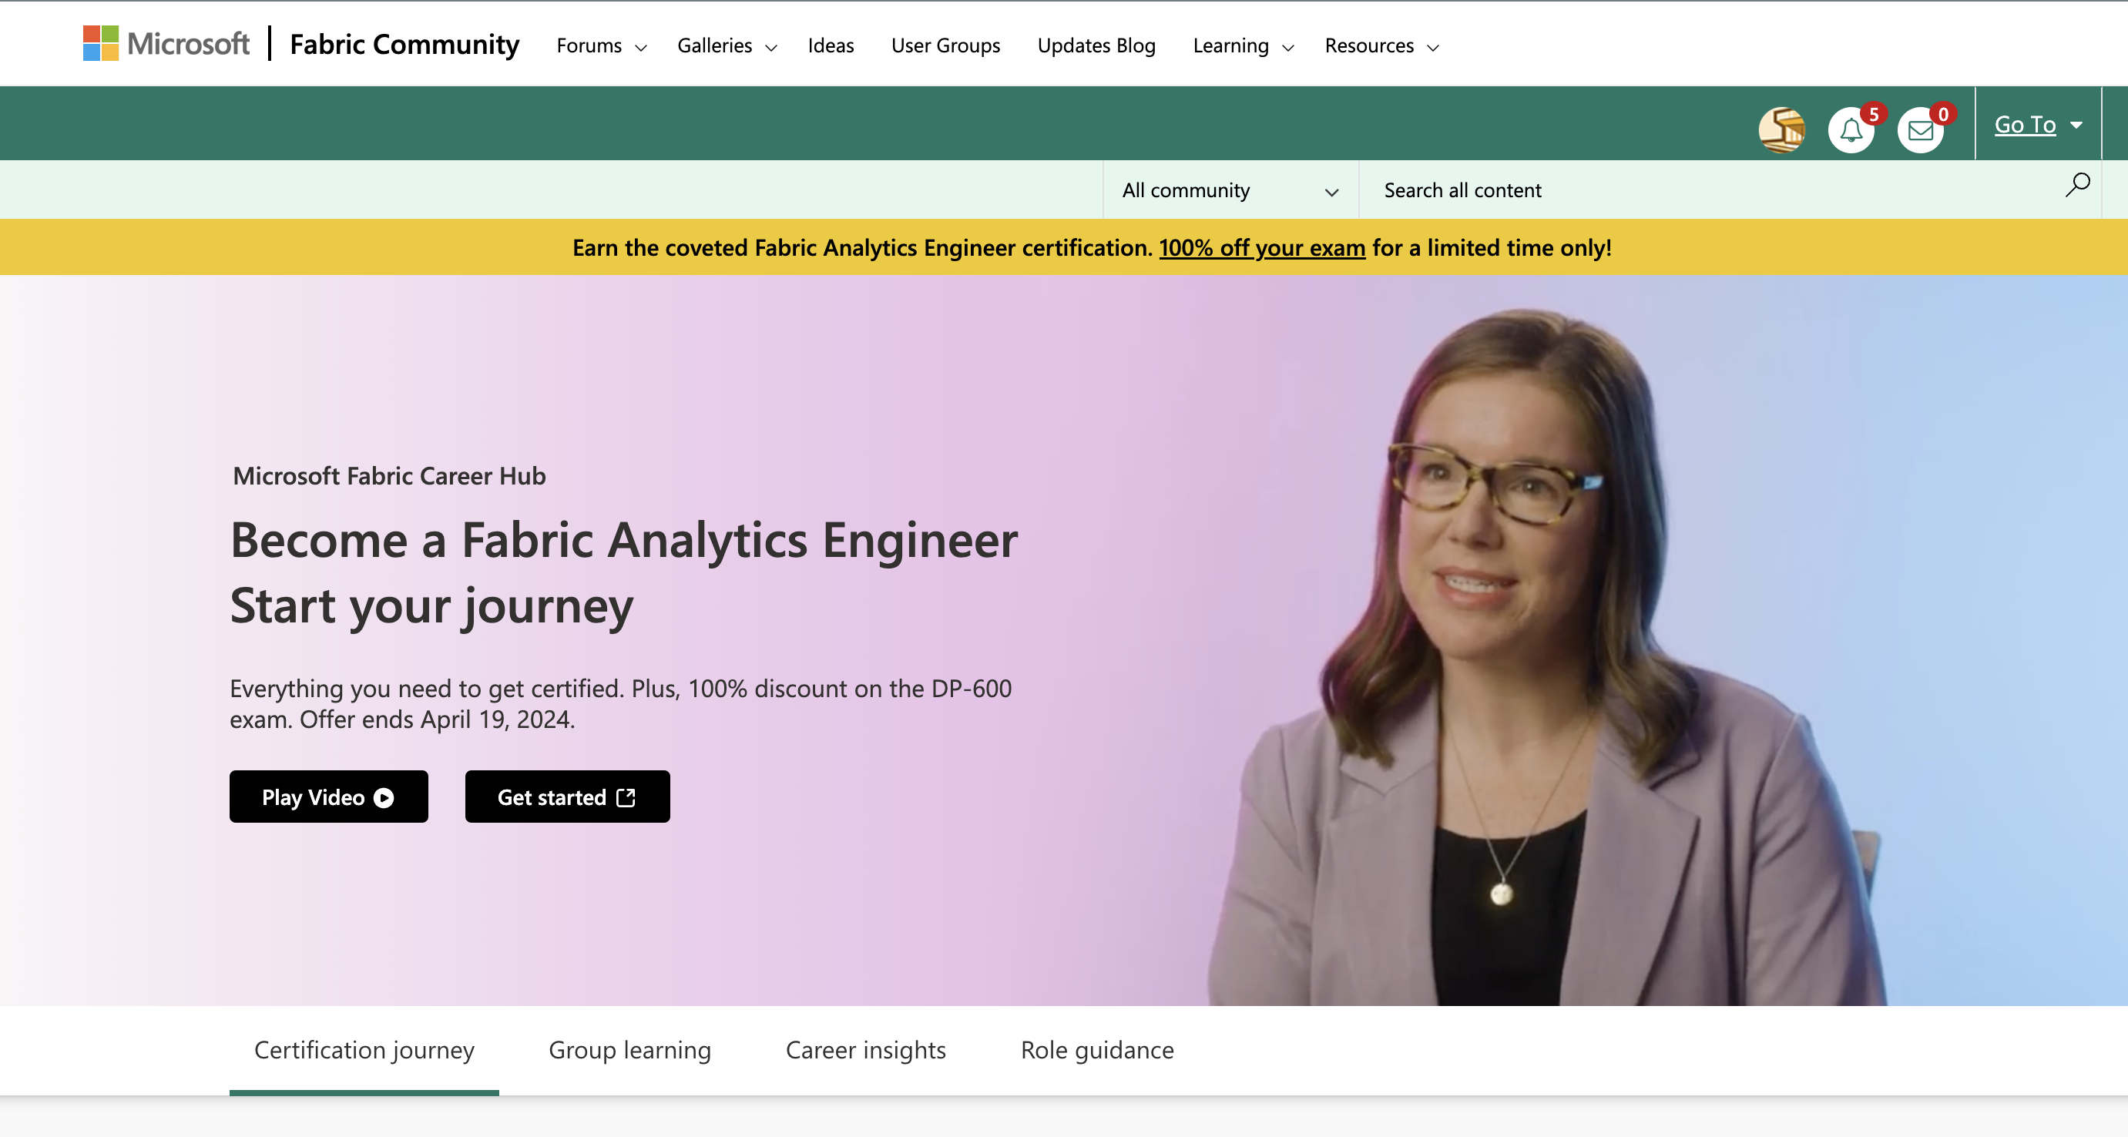Open the All community scope dropdown
Image resolution: width=2128 pixels, height=1137 pixels.
[x=1231, y=190]
